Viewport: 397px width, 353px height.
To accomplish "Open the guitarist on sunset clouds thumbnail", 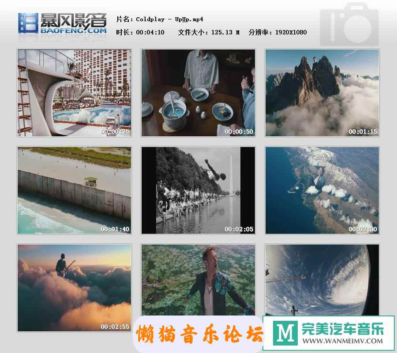I will pos(74,288).
